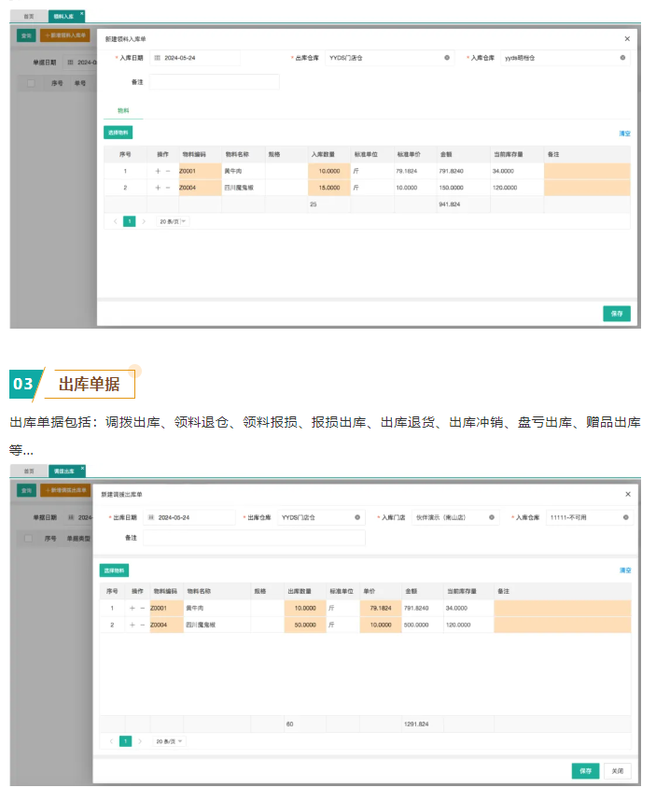This screenshot has width=656, height=802.
Task: Click 关闭 button in 调拨出库单 dialog
Action: tap(618, 771)
